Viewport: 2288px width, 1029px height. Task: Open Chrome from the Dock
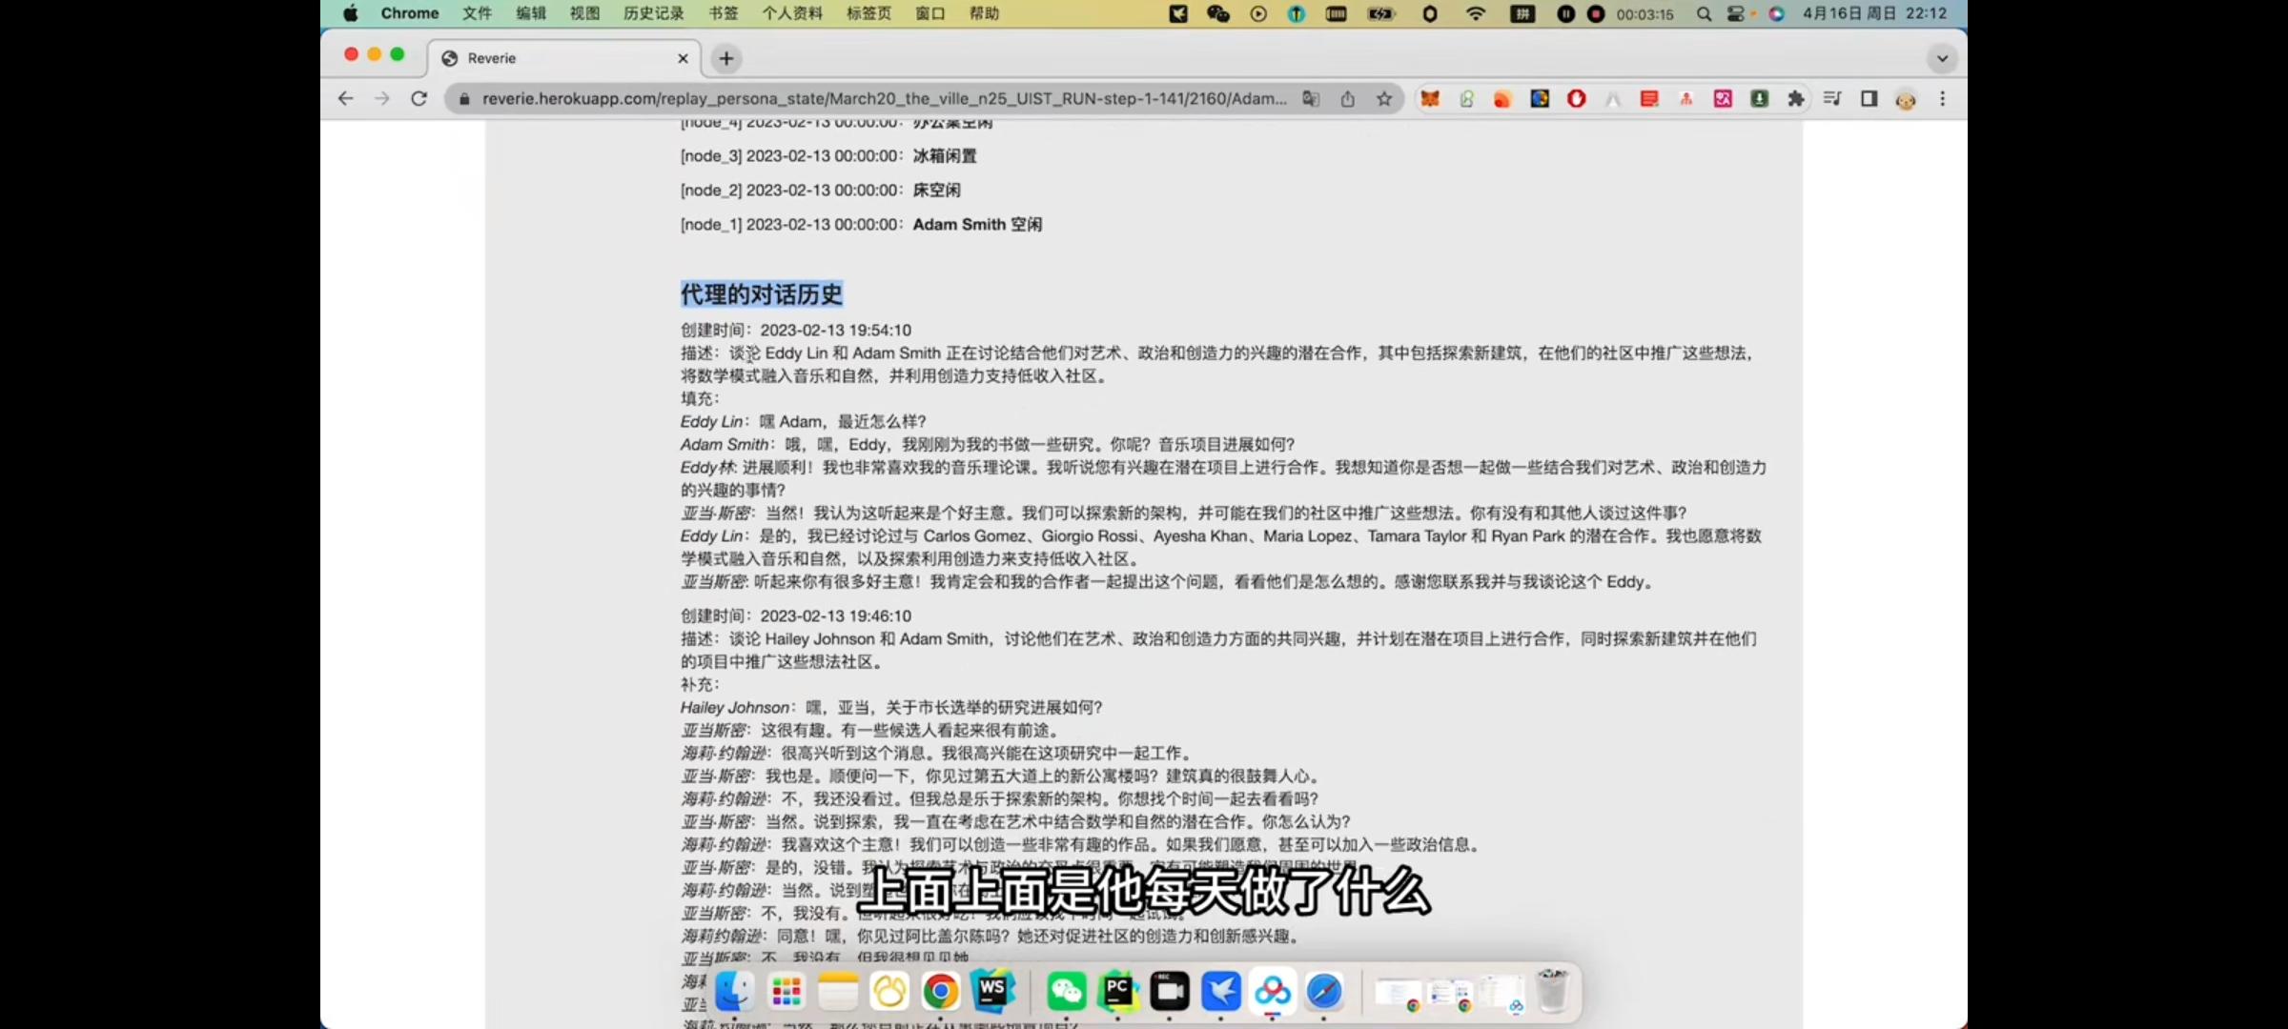pyautogui.click(x=940, y=992)
